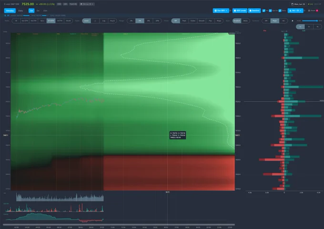The image size is (324, 229).
Task: Click the Live status indicator
Action: pyautogui.click(x=310, y=4)
